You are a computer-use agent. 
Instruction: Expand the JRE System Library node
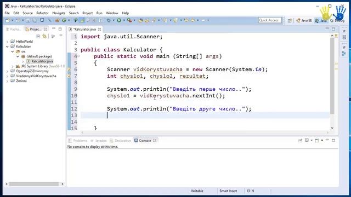coord(13,66)
